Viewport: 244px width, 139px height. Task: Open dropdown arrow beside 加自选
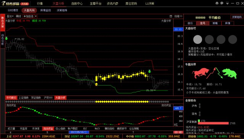[x=36, y=16]
